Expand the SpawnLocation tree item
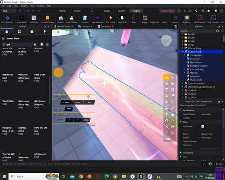 click(x=183, y=83)
